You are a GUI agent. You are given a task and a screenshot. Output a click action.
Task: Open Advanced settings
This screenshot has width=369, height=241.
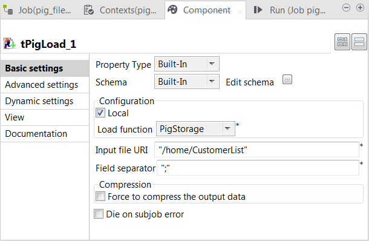pyautogui.click(x=45, y=85)
